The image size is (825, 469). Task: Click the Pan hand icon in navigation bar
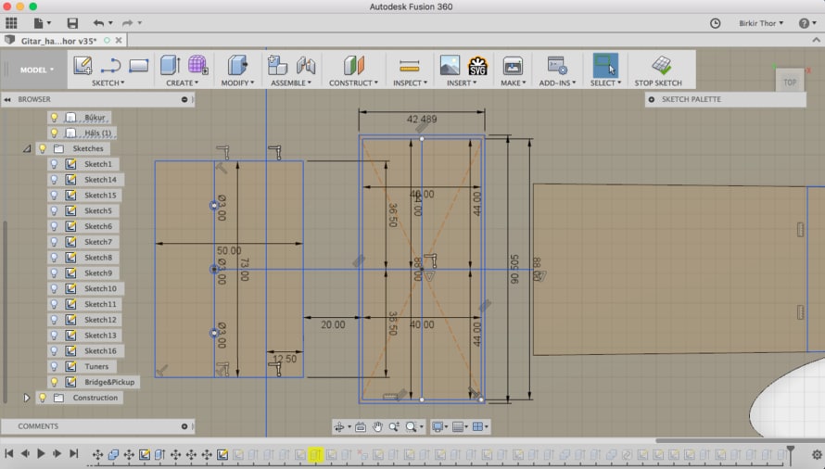[x=377, y=427]
